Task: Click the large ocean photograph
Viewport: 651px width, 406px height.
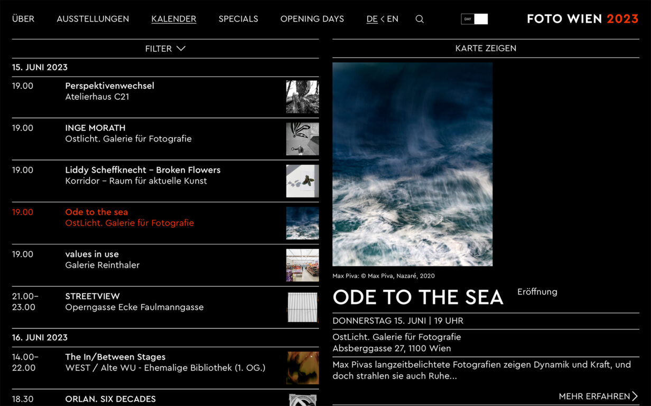Action: point(413,164)
